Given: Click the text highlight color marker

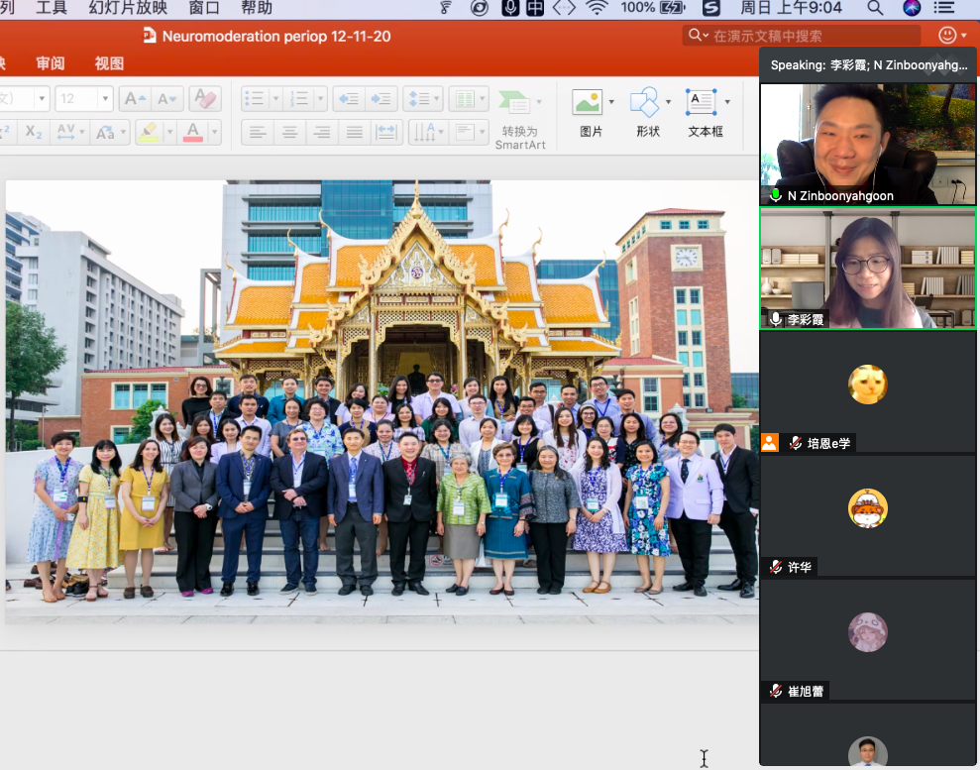Looking at the screenshot, I should pos(148,132).
